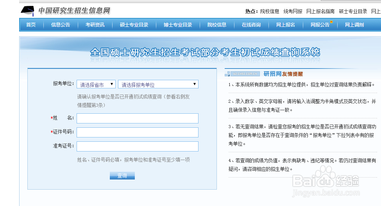This screenshot has width=381, height=206.
Task: Open 网上报名 in navigation bar
Action: point(286,25)
